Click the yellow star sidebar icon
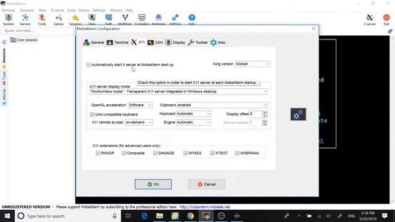This screenshot has width=395, height=222. (x=4, y=67)
